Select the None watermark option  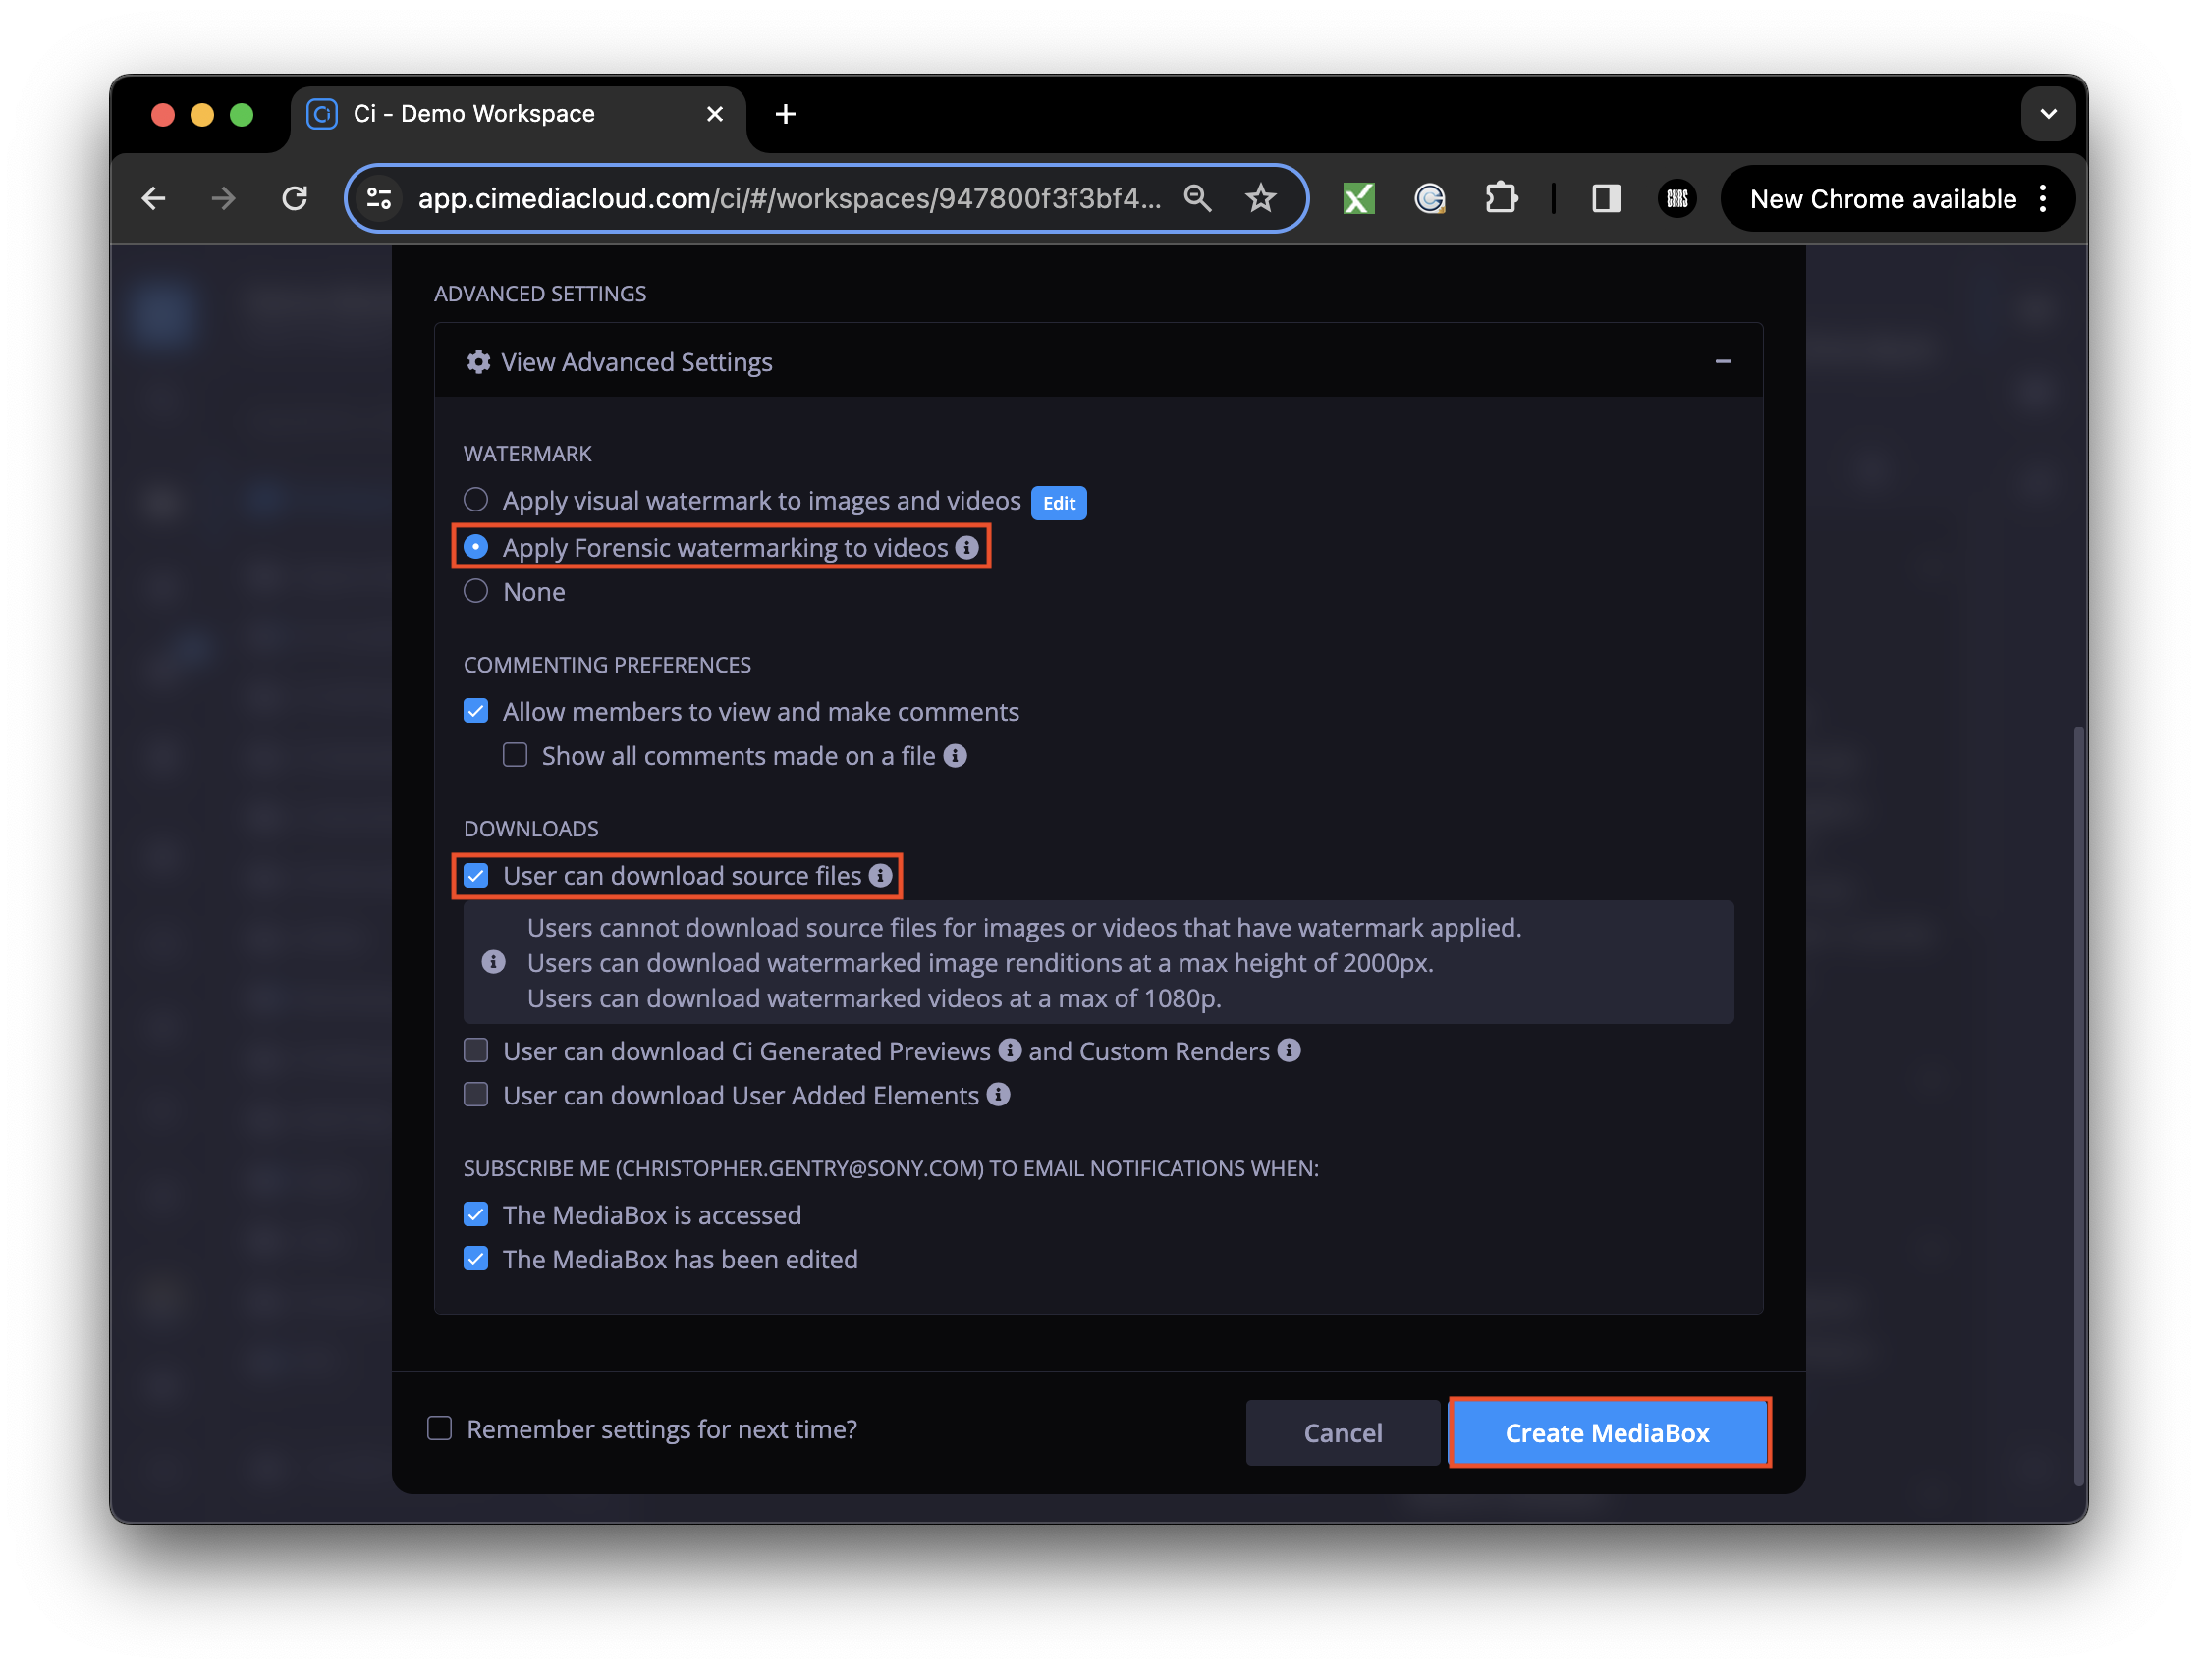pos(475,590)
